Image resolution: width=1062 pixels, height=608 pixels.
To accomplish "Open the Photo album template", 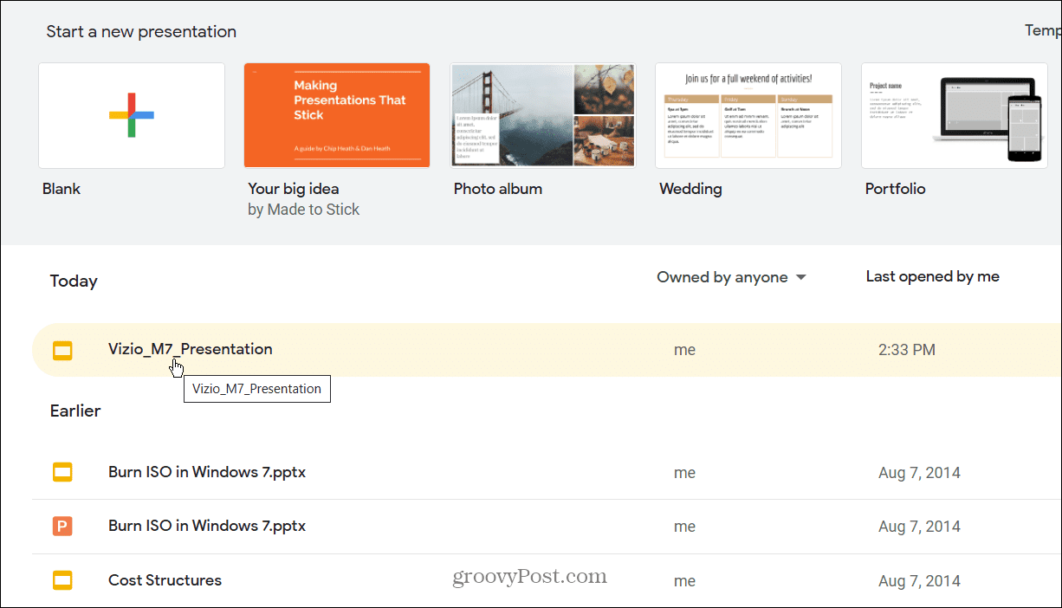I will [541, 115].
